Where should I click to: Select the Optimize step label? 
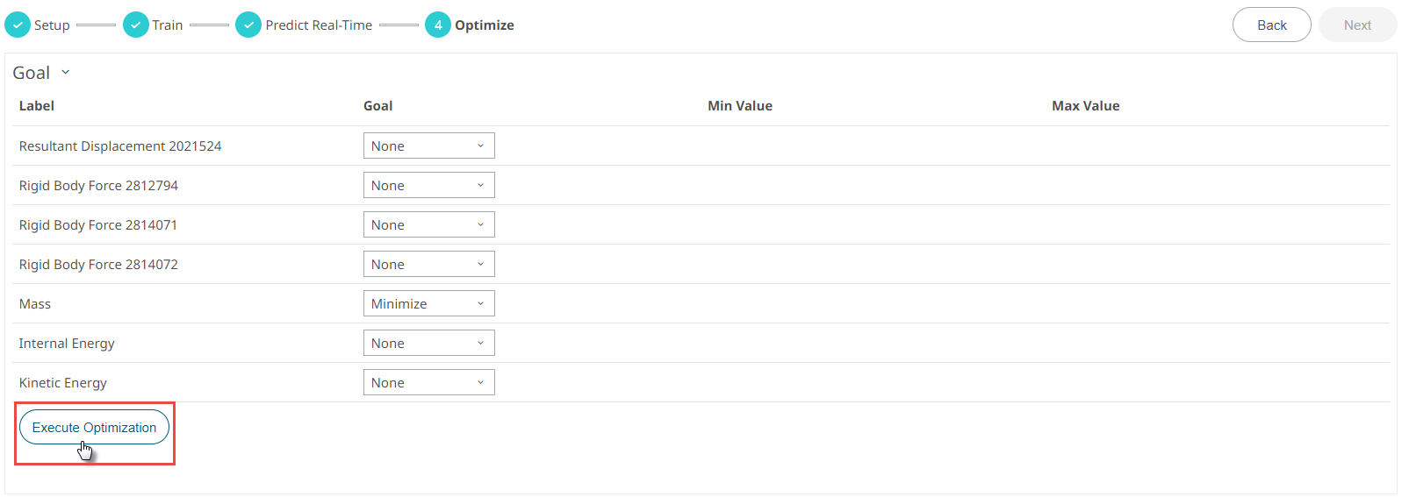485,25
